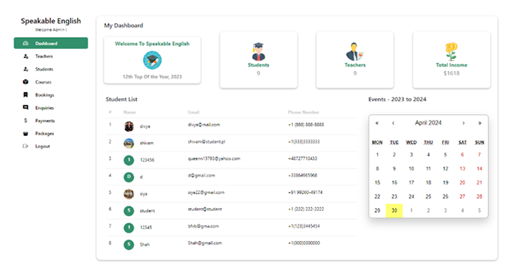
Task: Open Bookings menu item
Action: [x=50, y=95]
